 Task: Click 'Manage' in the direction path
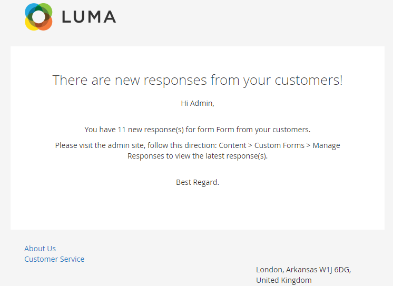pyautogui.click(x=327, y=145)
